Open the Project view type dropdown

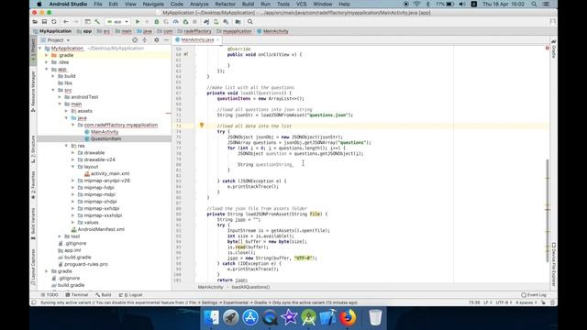point(55,39)
